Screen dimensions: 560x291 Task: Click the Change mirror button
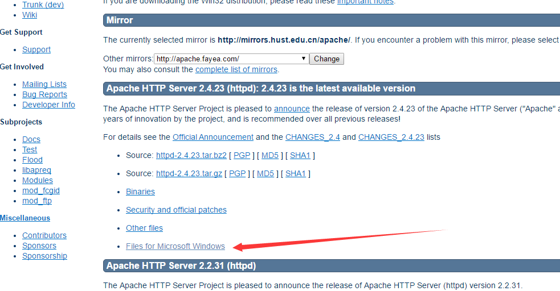click(326, 59)
